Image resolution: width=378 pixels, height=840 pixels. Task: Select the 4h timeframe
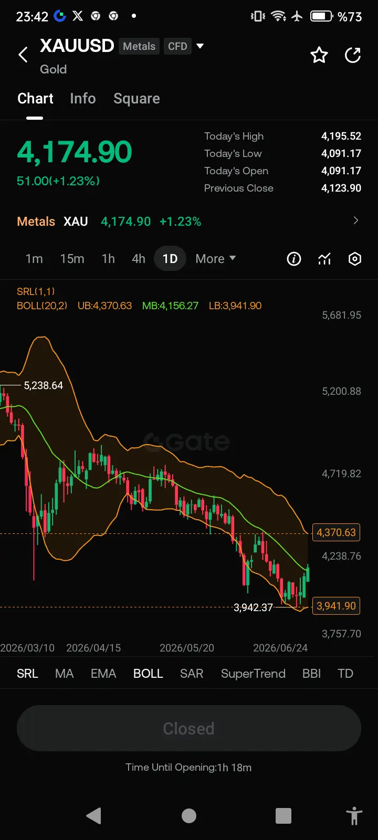tap(139, 259)
